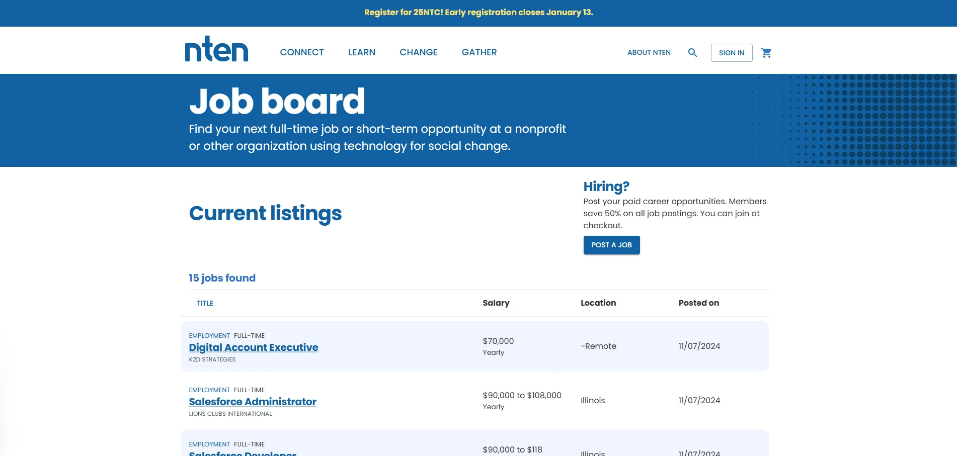Sort listings by TITLE column
Screen dimensions: 957x456
(x=205, y=303)
